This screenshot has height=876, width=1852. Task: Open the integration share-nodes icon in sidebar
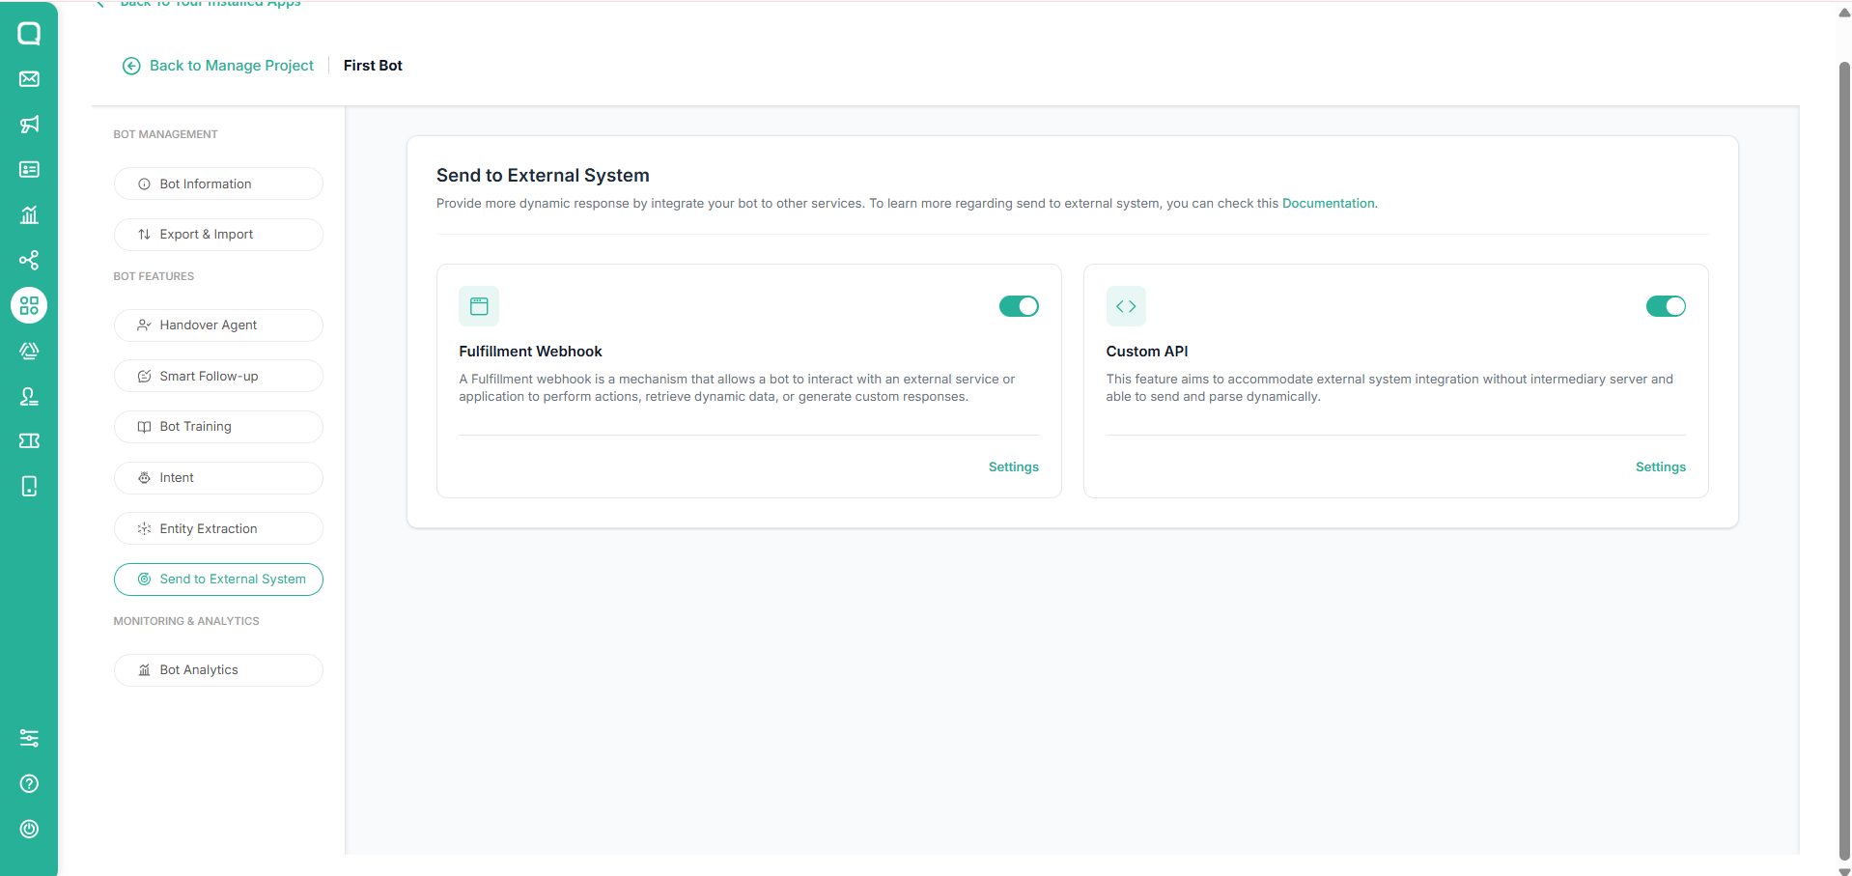pyautogui.click(x=29, y=260)
